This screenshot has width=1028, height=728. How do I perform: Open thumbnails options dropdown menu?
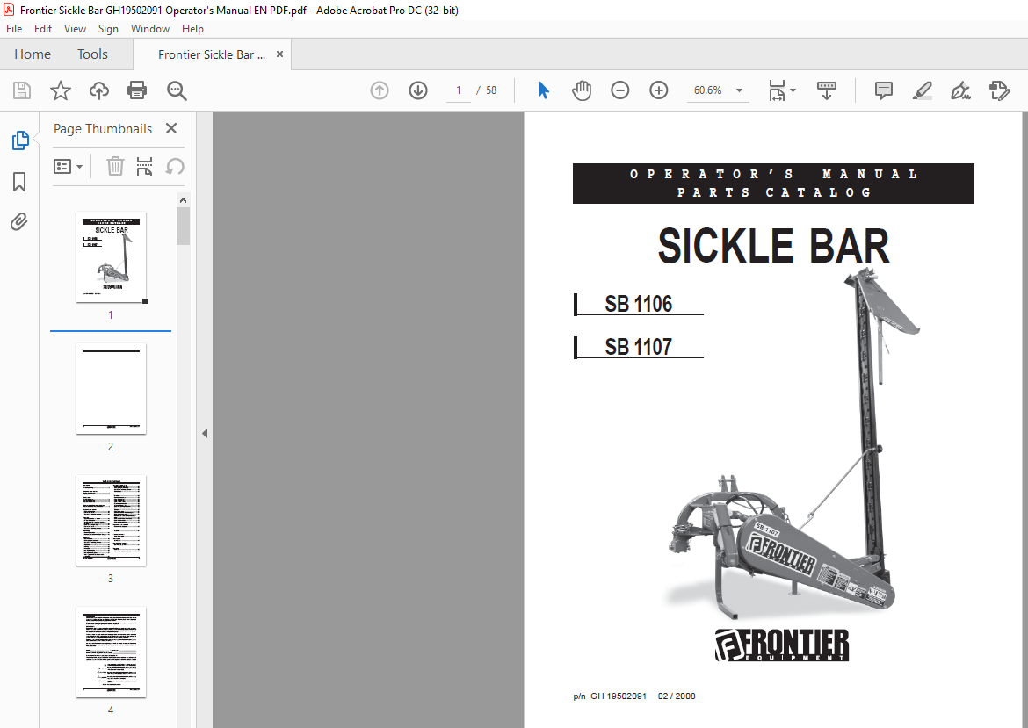tap(68, 167)
